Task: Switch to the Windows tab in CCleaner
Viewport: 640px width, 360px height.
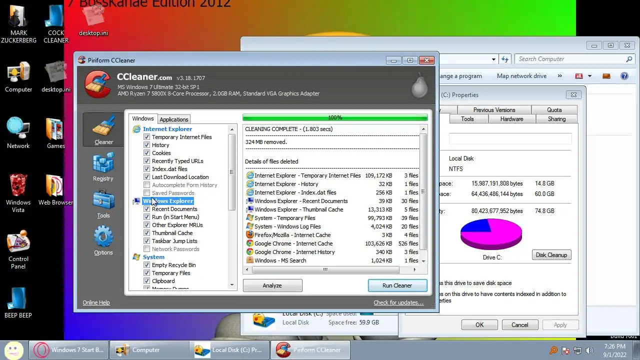Action: (143, 118)
